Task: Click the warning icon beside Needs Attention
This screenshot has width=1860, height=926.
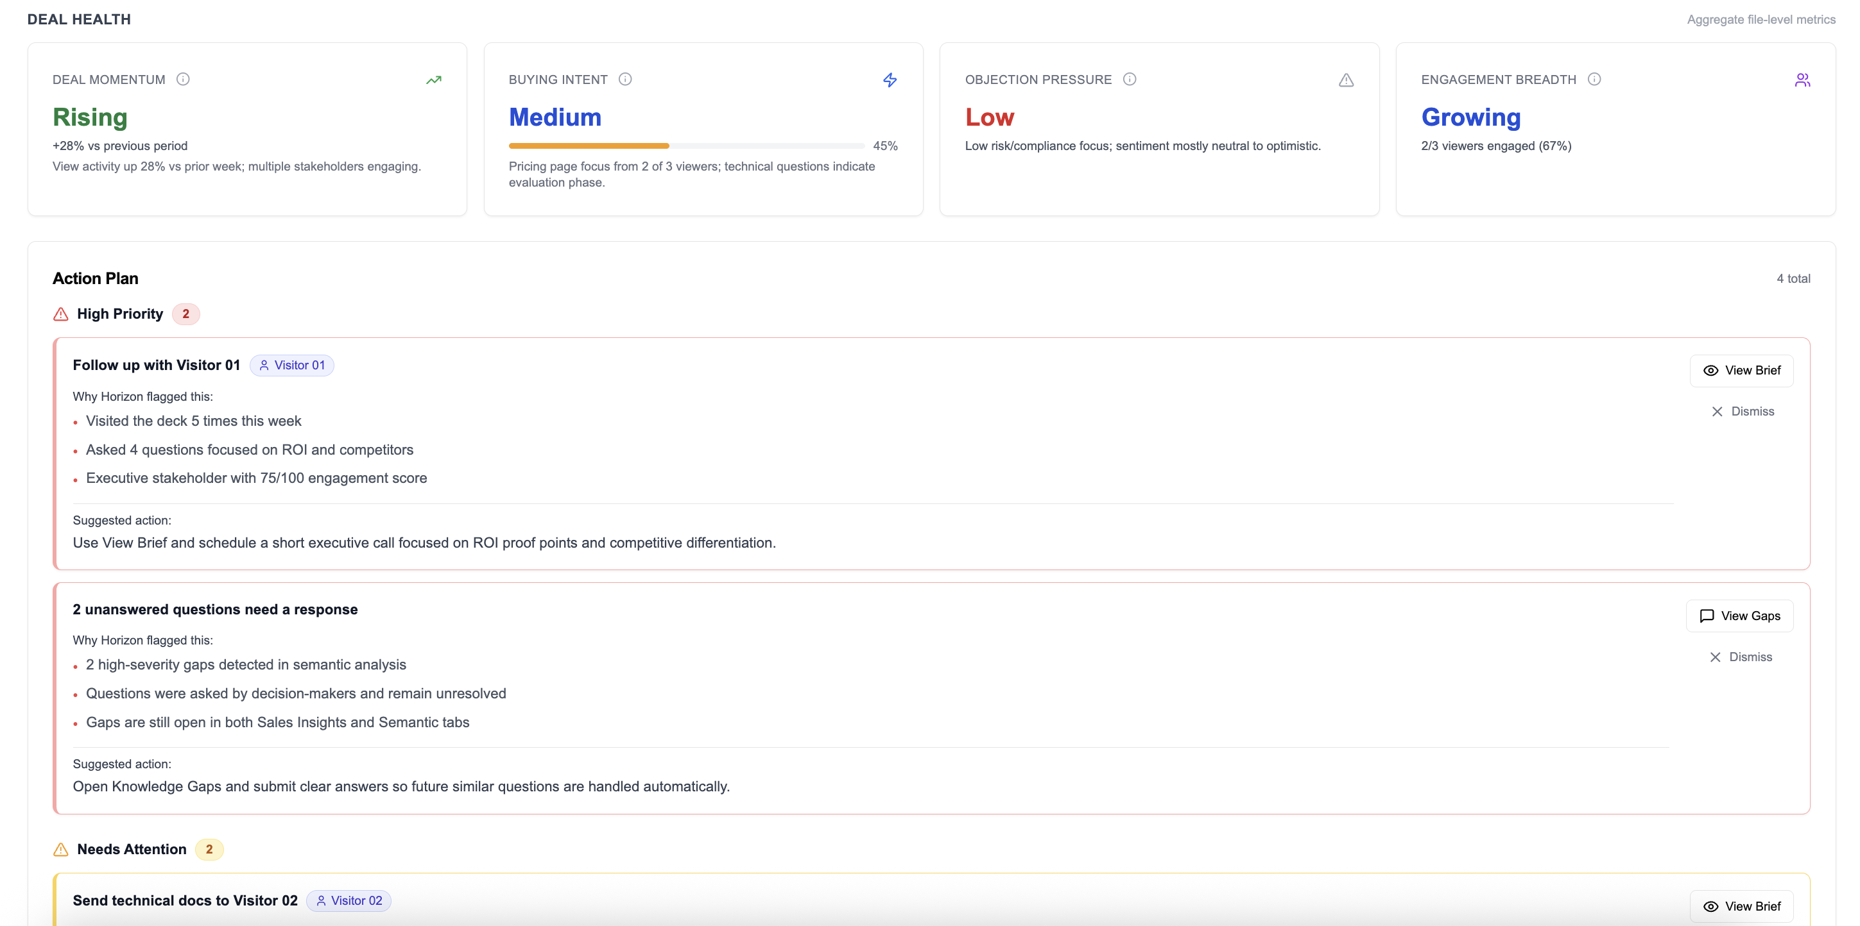Action: [60, 850]
